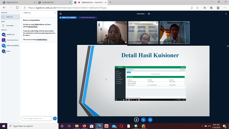This screenshot has height=129, width=229.
Task: Open the Favorites list icon
Action: coord(205,8)
